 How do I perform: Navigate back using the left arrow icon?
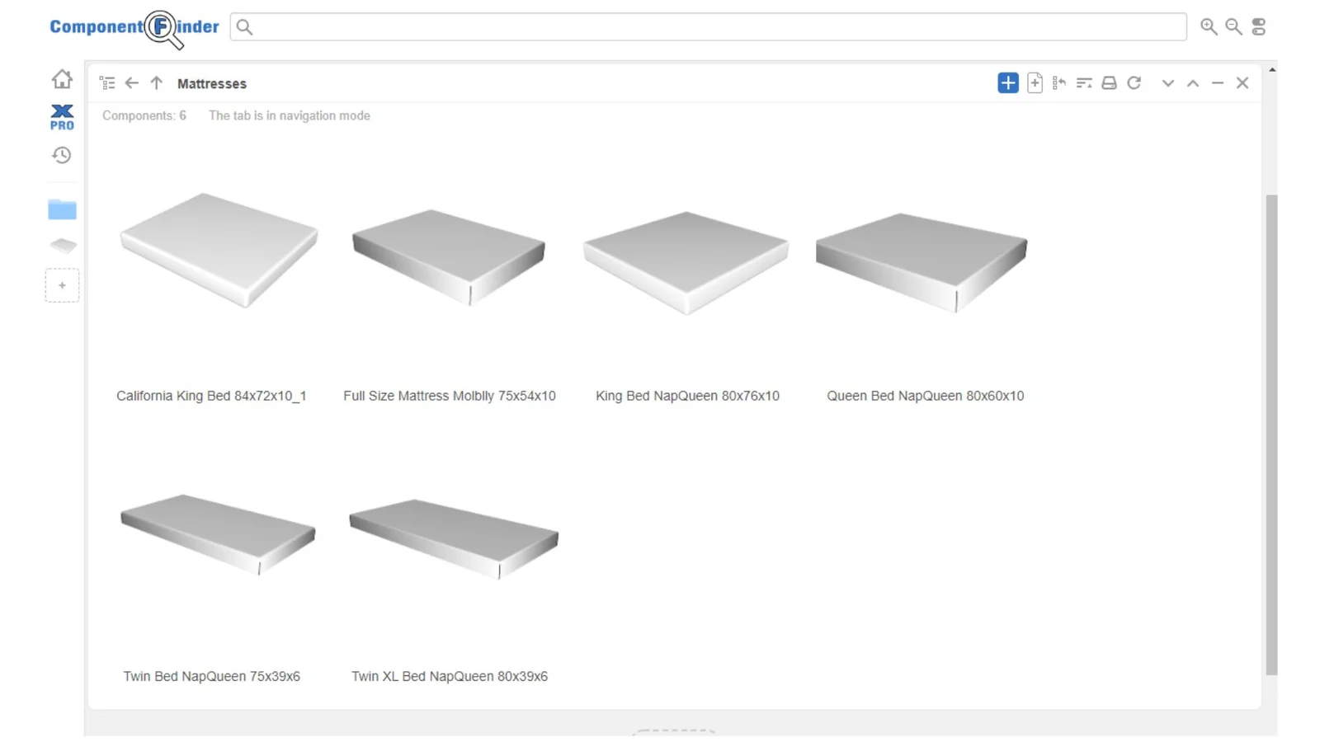132,82
